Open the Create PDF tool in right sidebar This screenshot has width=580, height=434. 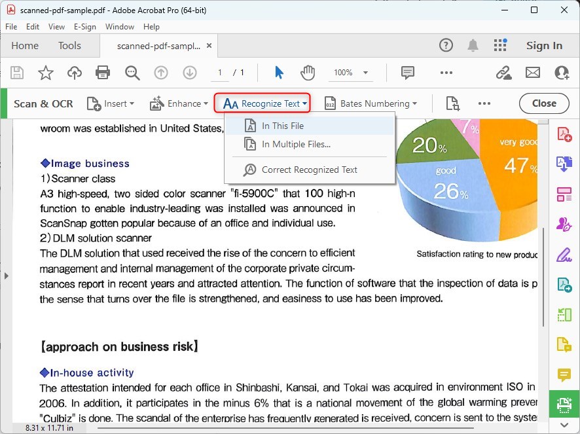[564, 133]
